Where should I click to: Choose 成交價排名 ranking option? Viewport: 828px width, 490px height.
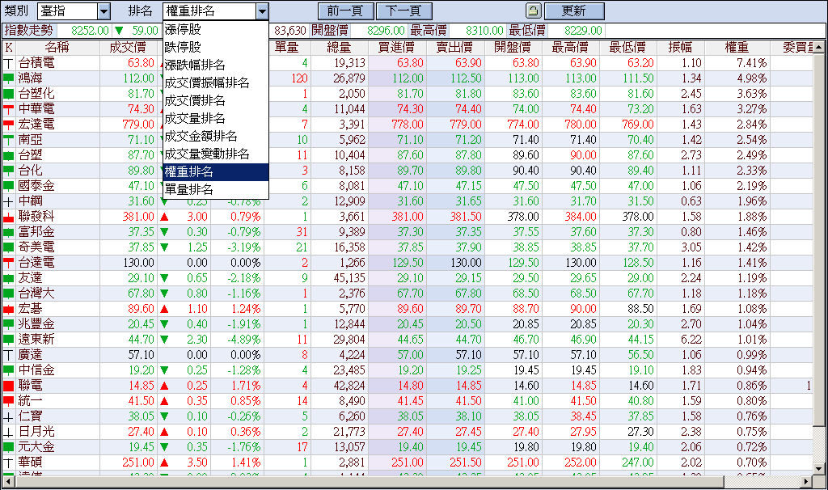[x=216, y=100]
